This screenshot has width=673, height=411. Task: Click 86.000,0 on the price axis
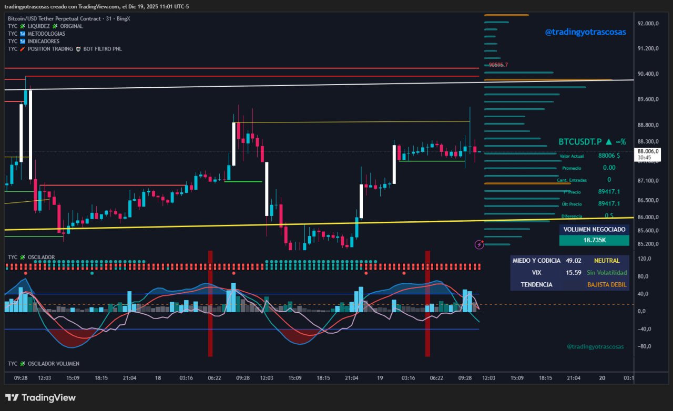click(648, 217)
